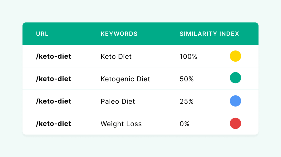Click the 50% similarity value
281x157 pixels.
[187, 79]
